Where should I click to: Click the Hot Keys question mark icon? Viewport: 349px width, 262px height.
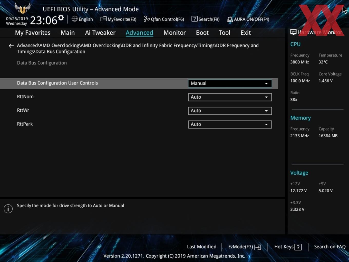[x=298, y=247]
